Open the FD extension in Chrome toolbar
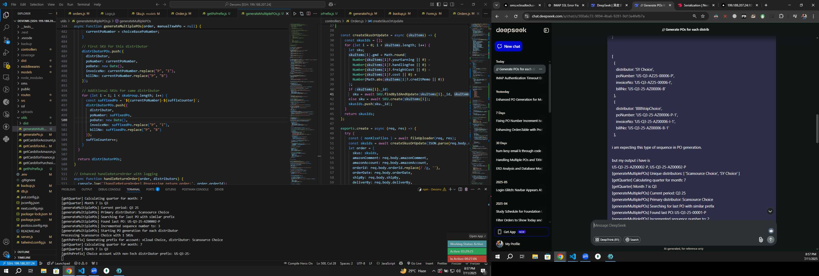The image size is (819, 276). click(x=744, y=16)
